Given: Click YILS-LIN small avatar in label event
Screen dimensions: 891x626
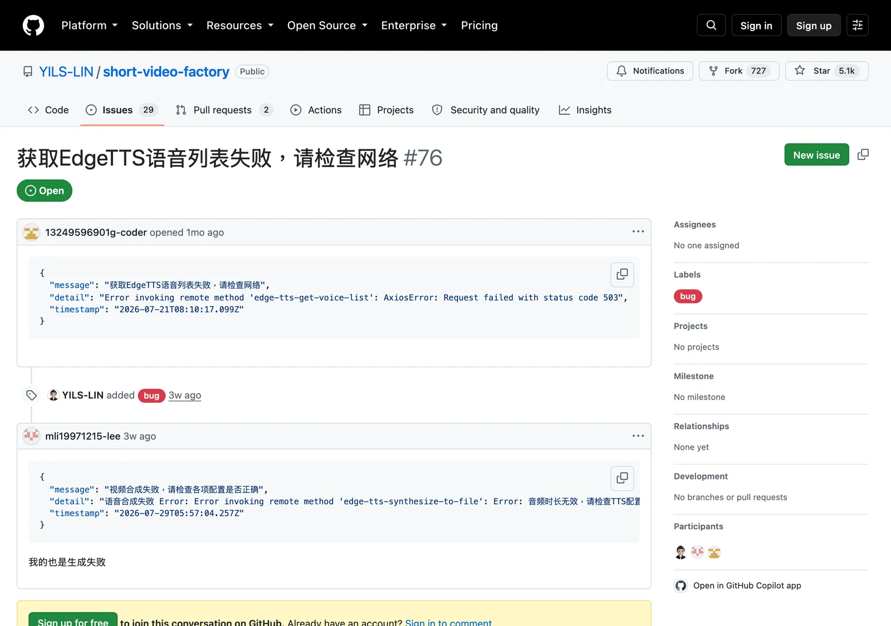Looking at the screenshot, I should [53, 395].
